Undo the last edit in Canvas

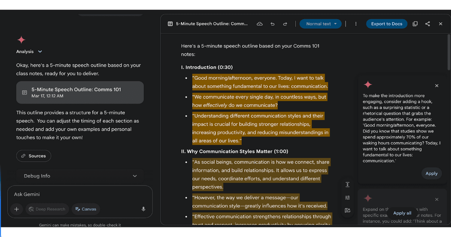272,24
